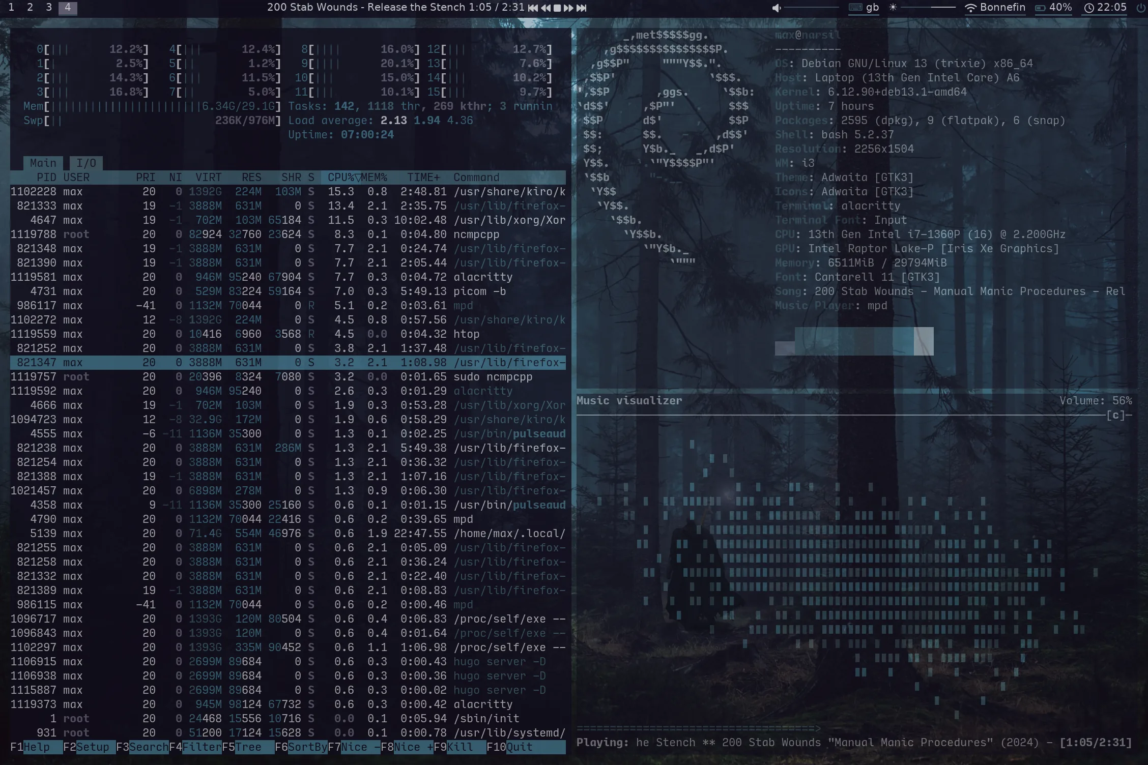Click the rewind button in top bar
The height and width of the screenshot is (765, 1148).
(x=545, y=8)
